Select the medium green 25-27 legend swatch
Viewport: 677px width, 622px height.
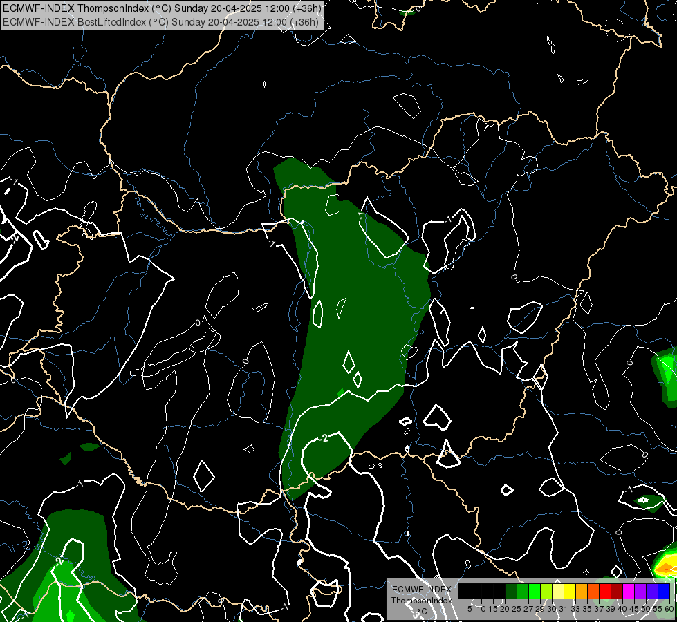(x=523, y=591)
